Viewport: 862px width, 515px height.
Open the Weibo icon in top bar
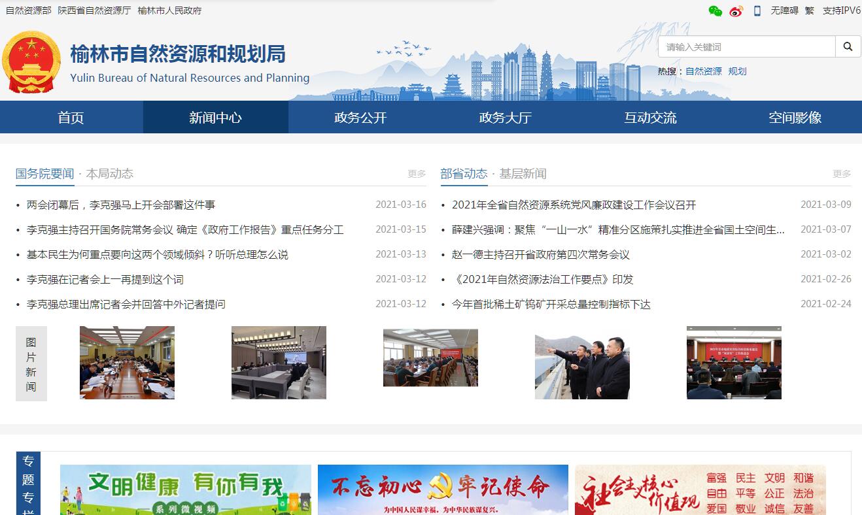pos(736,10)
